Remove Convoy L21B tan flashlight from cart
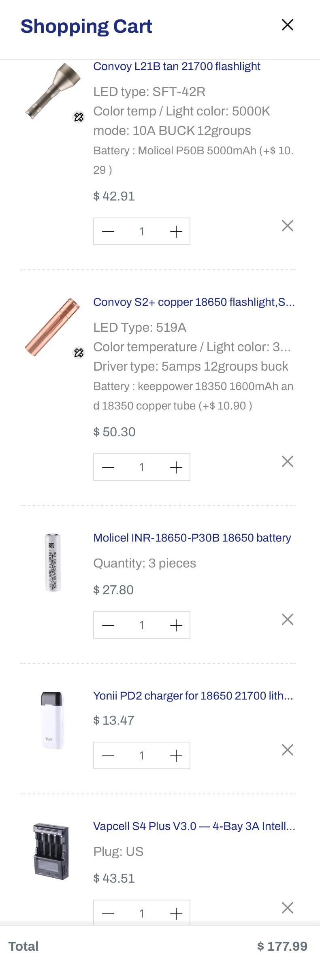The width and height of the screenshot is (320, 960). tap(287, 226)
